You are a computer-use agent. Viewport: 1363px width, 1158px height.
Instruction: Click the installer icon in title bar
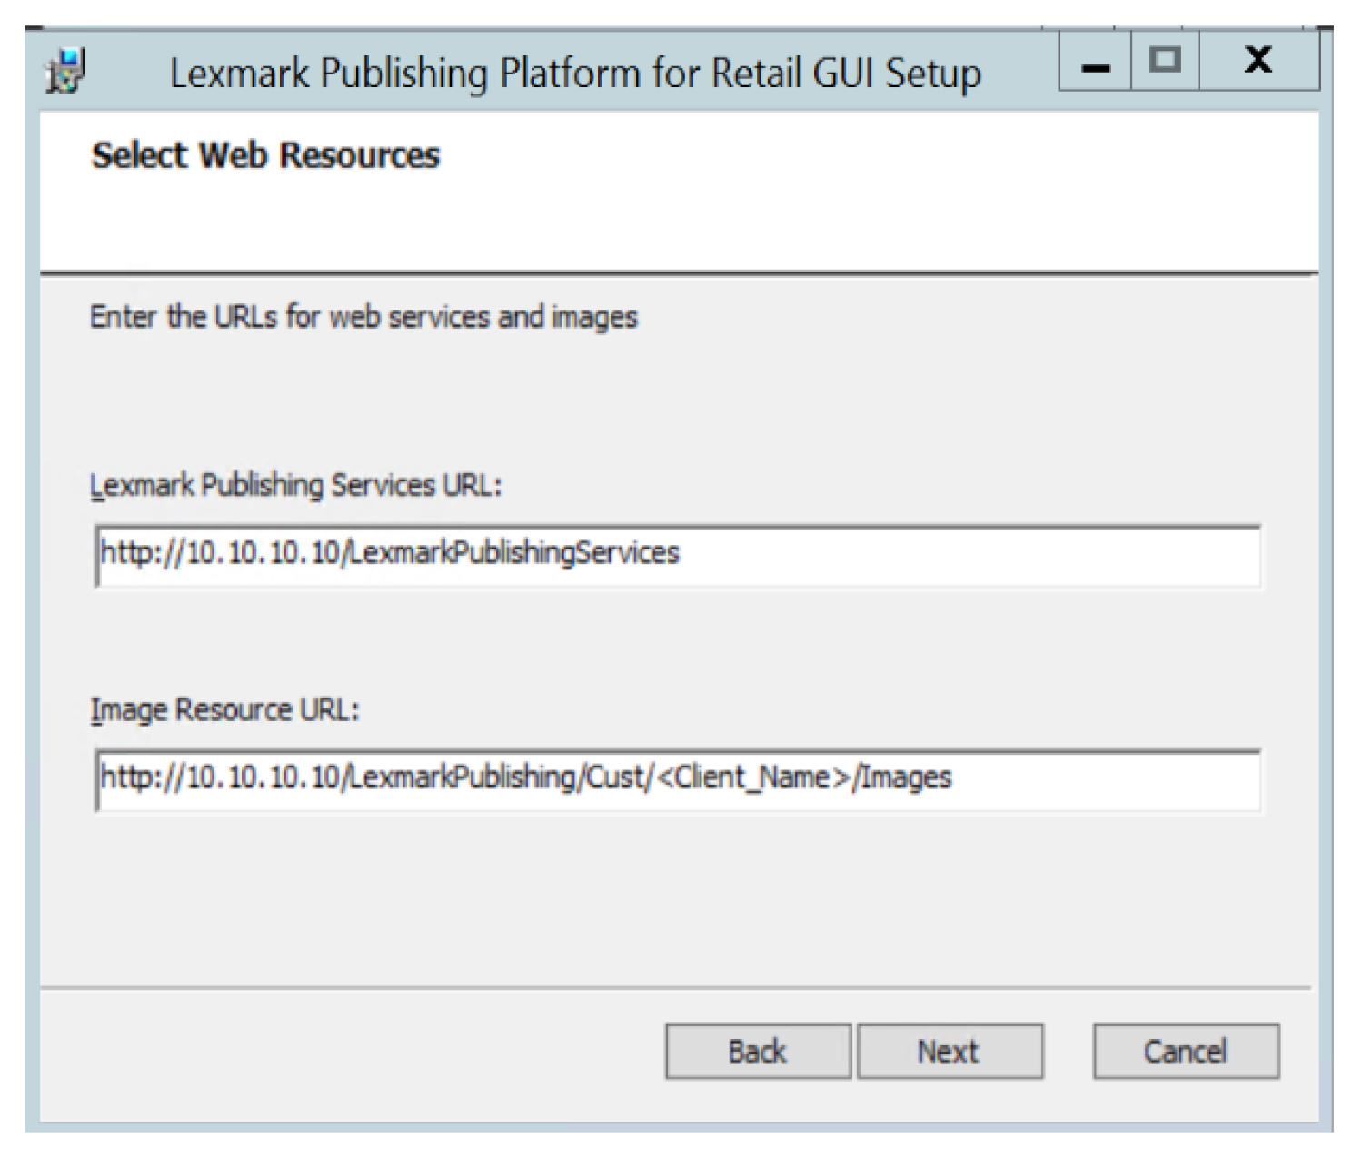(65, 72)
